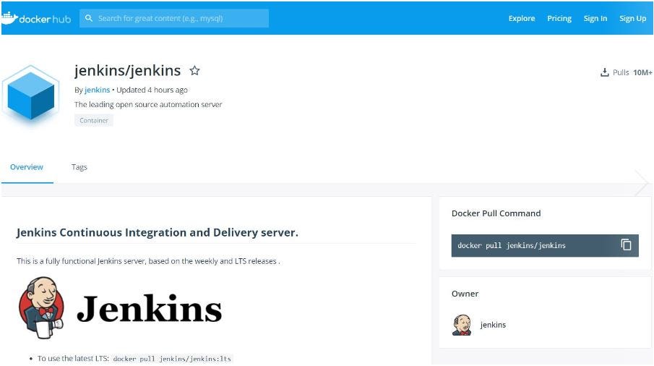Click the docker pull jenkins/jenkins:lts code snippet
654x366 pixels.
coord(172,359)
